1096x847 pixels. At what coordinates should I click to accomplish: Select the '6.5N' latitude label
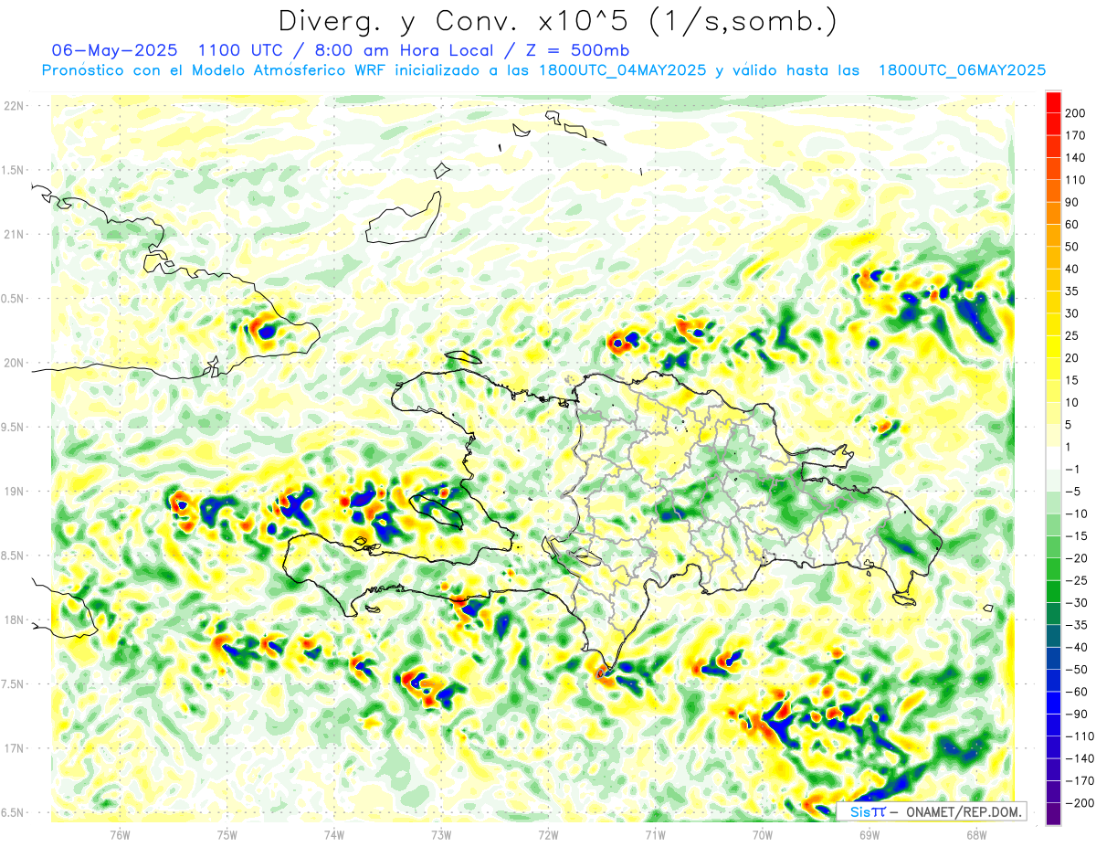point(13,812)
